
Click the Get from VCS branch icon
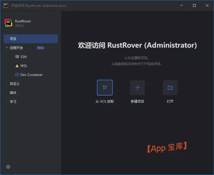coord(105,87)
